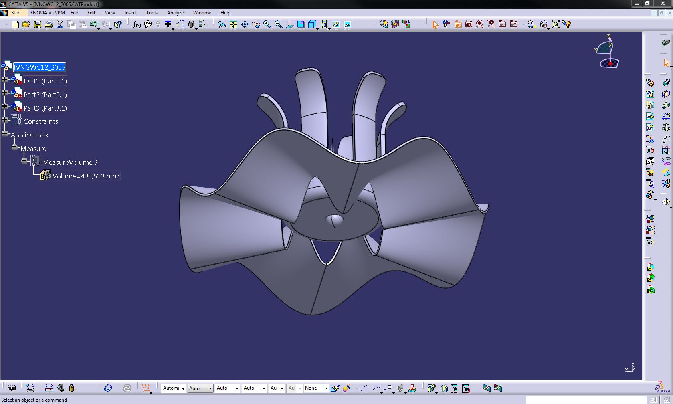This screenshot has width=673, height=404.
Task: Select IVNGWC12_2005 root product node
Action: [39, 67]
